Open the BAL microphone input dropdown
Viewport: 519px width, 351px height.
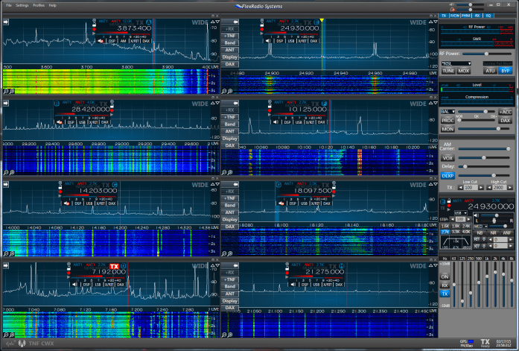[448, 112]
